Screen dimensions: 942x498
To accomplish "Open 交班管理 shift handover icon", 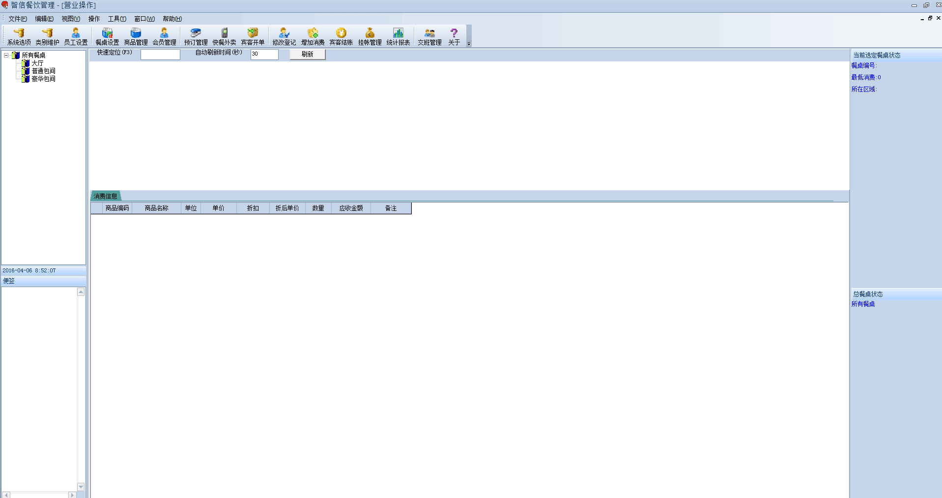I will 429,36.
